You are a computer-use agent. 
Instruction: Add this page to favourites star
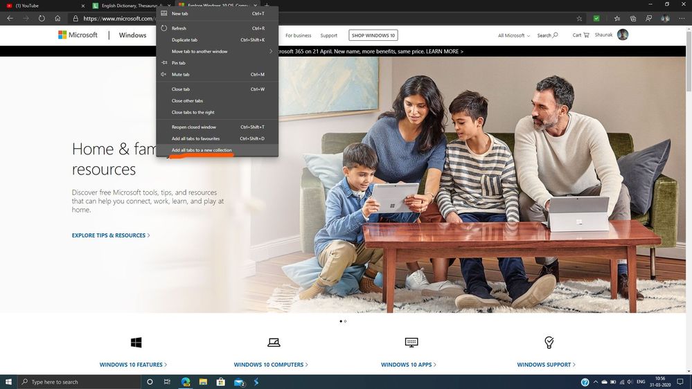pyautogui.click(x=579, y=19)
